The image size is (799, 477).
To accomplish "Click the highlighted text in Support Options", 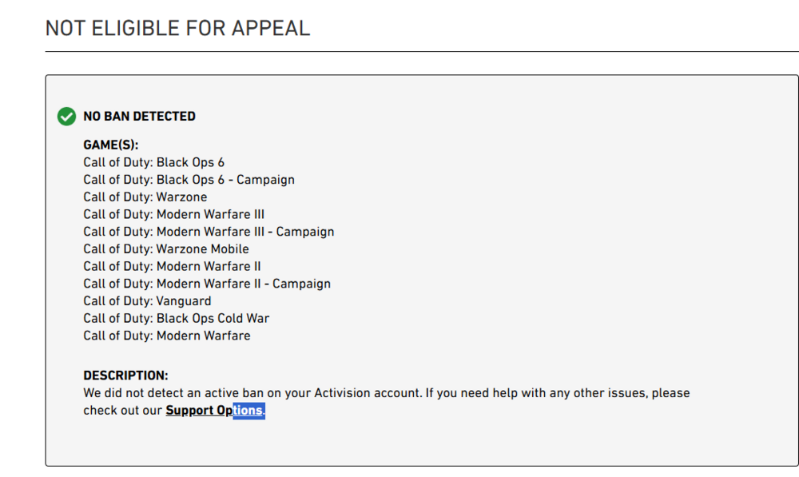I will pos(249,410).
